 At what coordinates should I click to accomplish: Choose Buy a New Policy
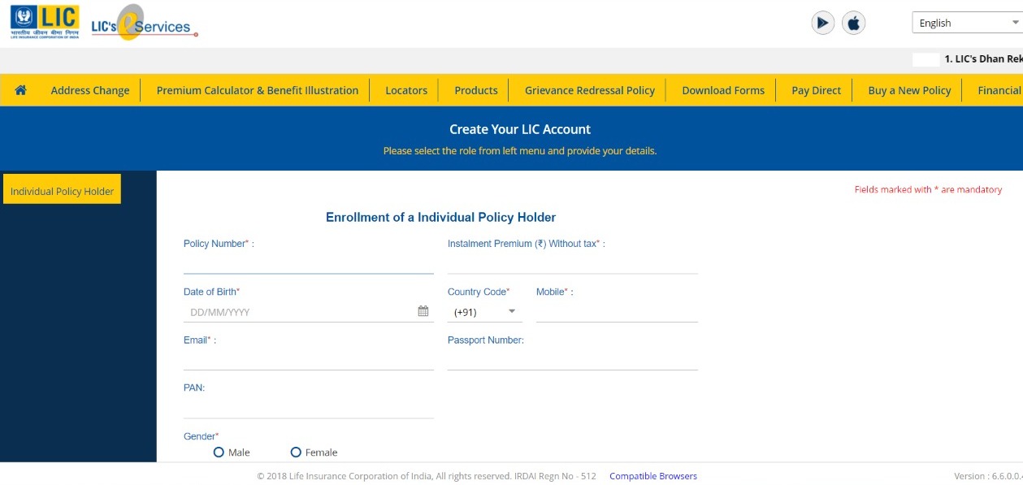(909, 90)
